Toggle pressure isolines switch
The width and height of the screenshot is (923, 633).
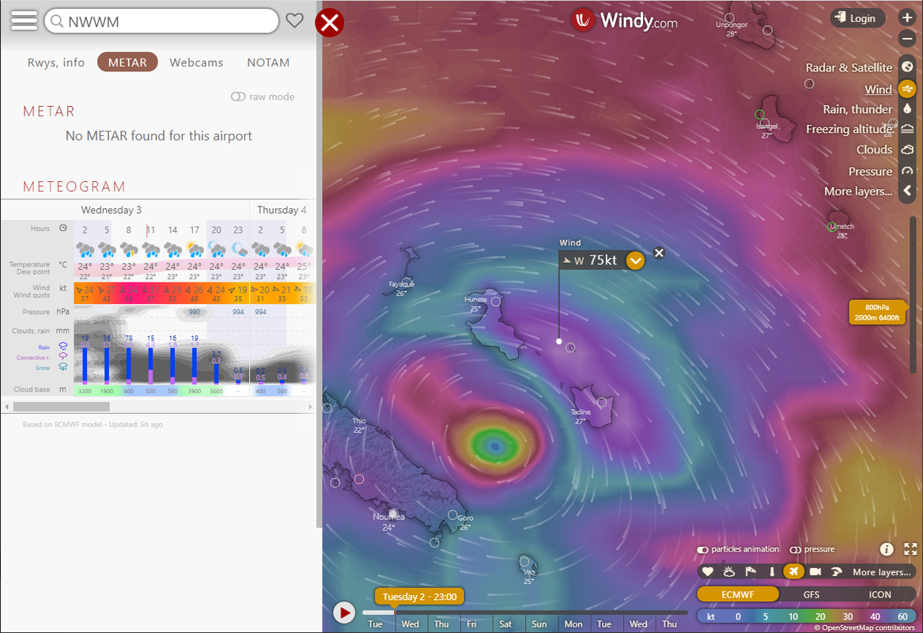[795, 550]
